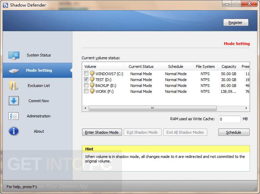Select the Mode Setting drive icon

(14, 71)
